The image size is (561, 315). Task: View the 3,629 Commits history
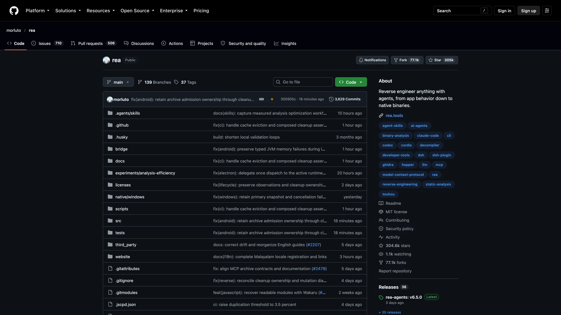[x=345, y=99]
